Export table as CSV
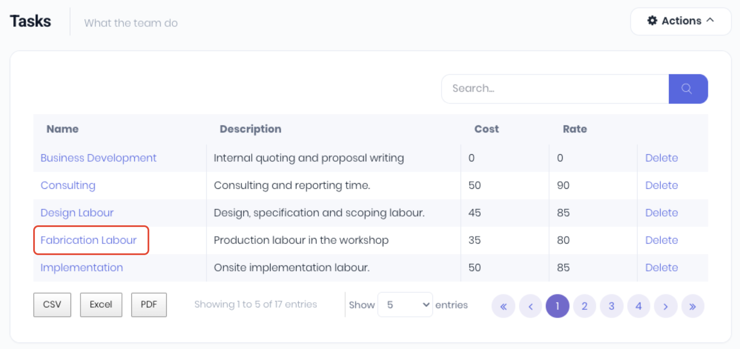 tap(52, 305)
